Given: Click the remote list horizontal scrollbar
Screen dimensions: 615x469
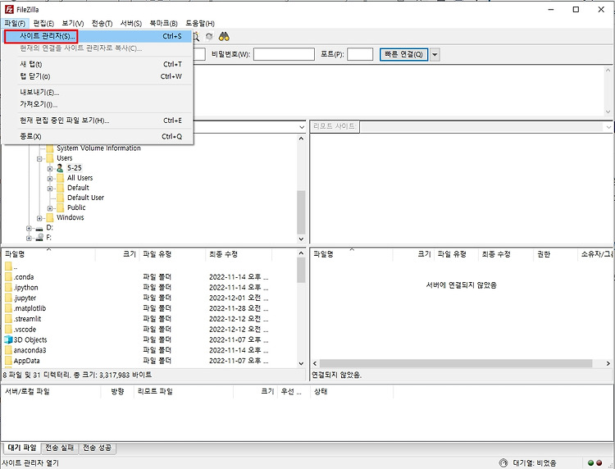Looking at the screenshot, I should [456, 363].
